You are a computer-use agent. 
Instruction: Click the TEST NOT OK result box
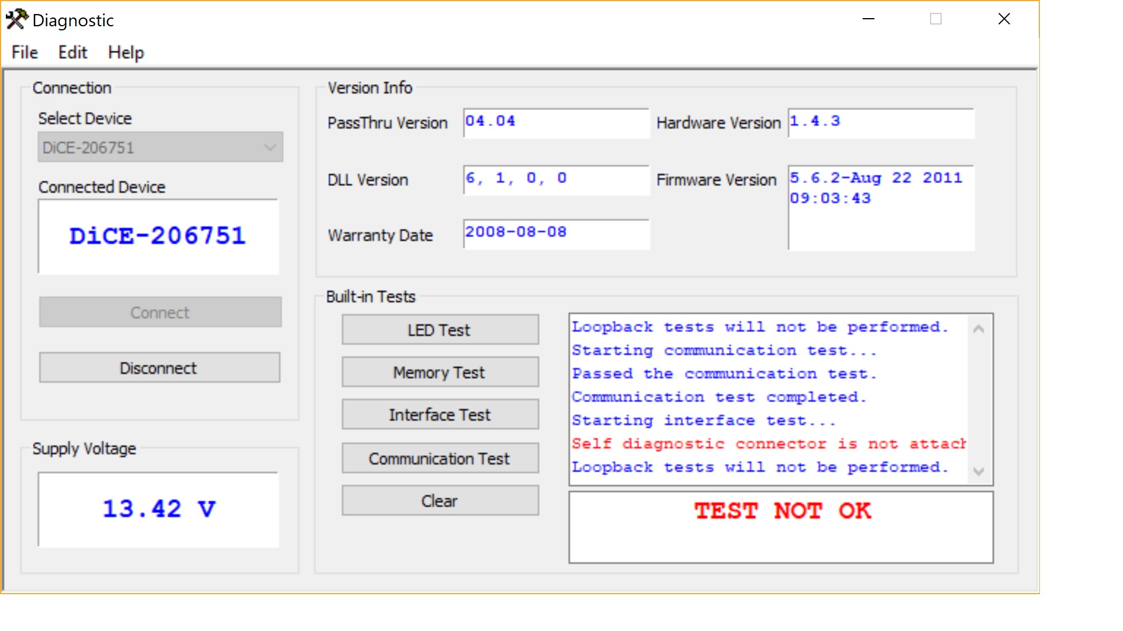781,527
